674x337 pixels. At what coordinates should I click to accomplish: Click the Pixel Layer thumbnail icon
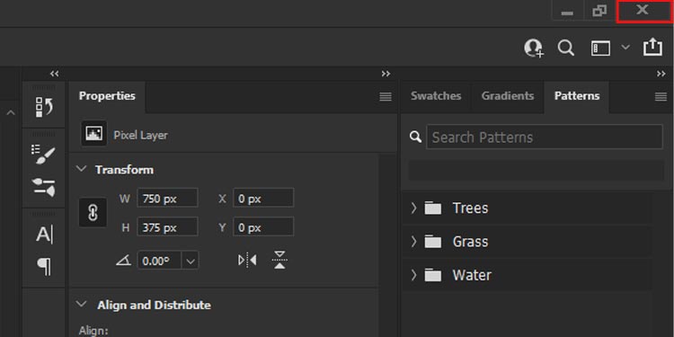[93, 134]
